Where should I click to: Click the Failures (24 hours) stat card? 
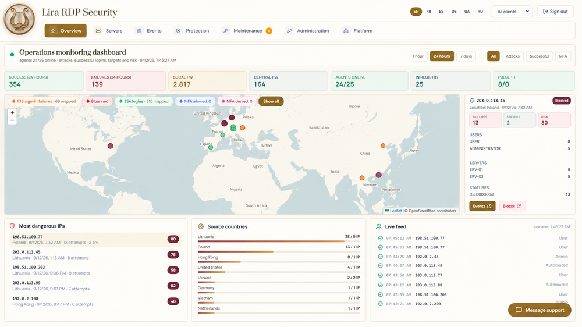pos(126,81)
